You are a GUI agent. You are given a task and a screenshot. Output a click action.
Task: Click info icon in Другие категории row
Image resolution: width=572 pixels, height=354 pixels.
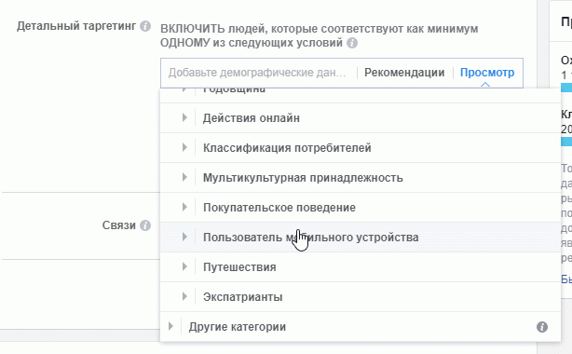point(542,327)
